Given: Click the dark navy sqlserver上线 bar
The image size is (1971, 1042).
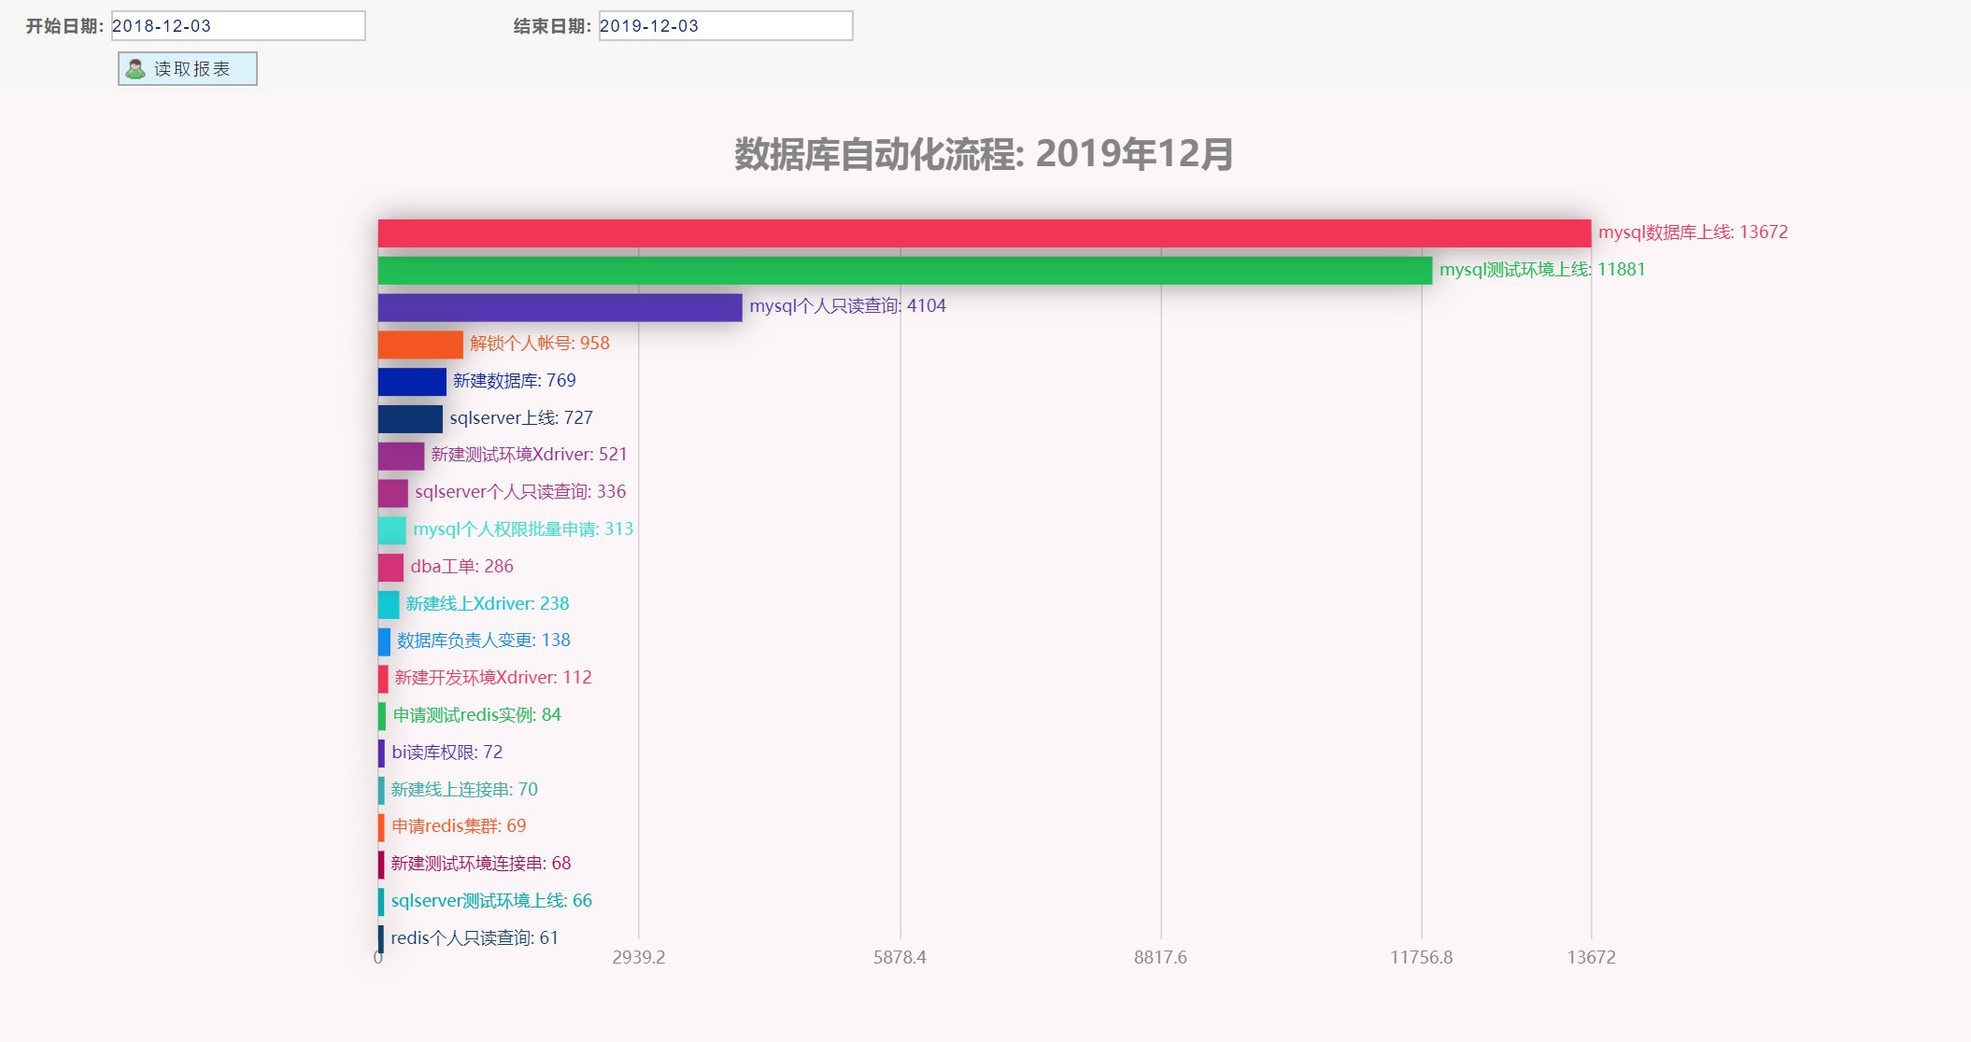Looking at the screenshot, I should 410,419.
